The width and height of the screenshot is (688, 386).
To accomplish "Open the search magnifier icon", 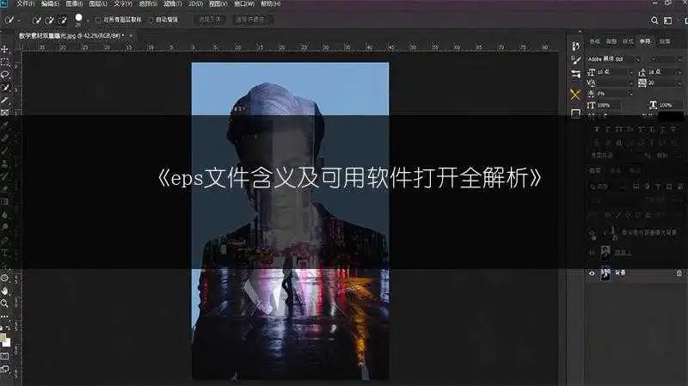I will point(654,20).
